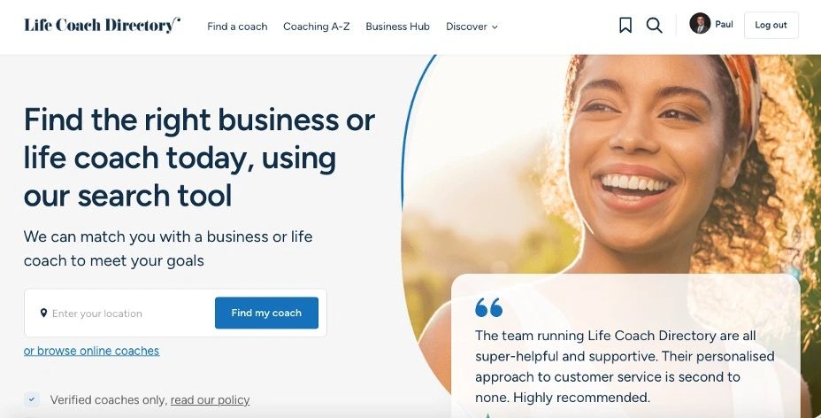821x418 pixels.
Task: Open the read our policy link
Action: tap(210, 400)
